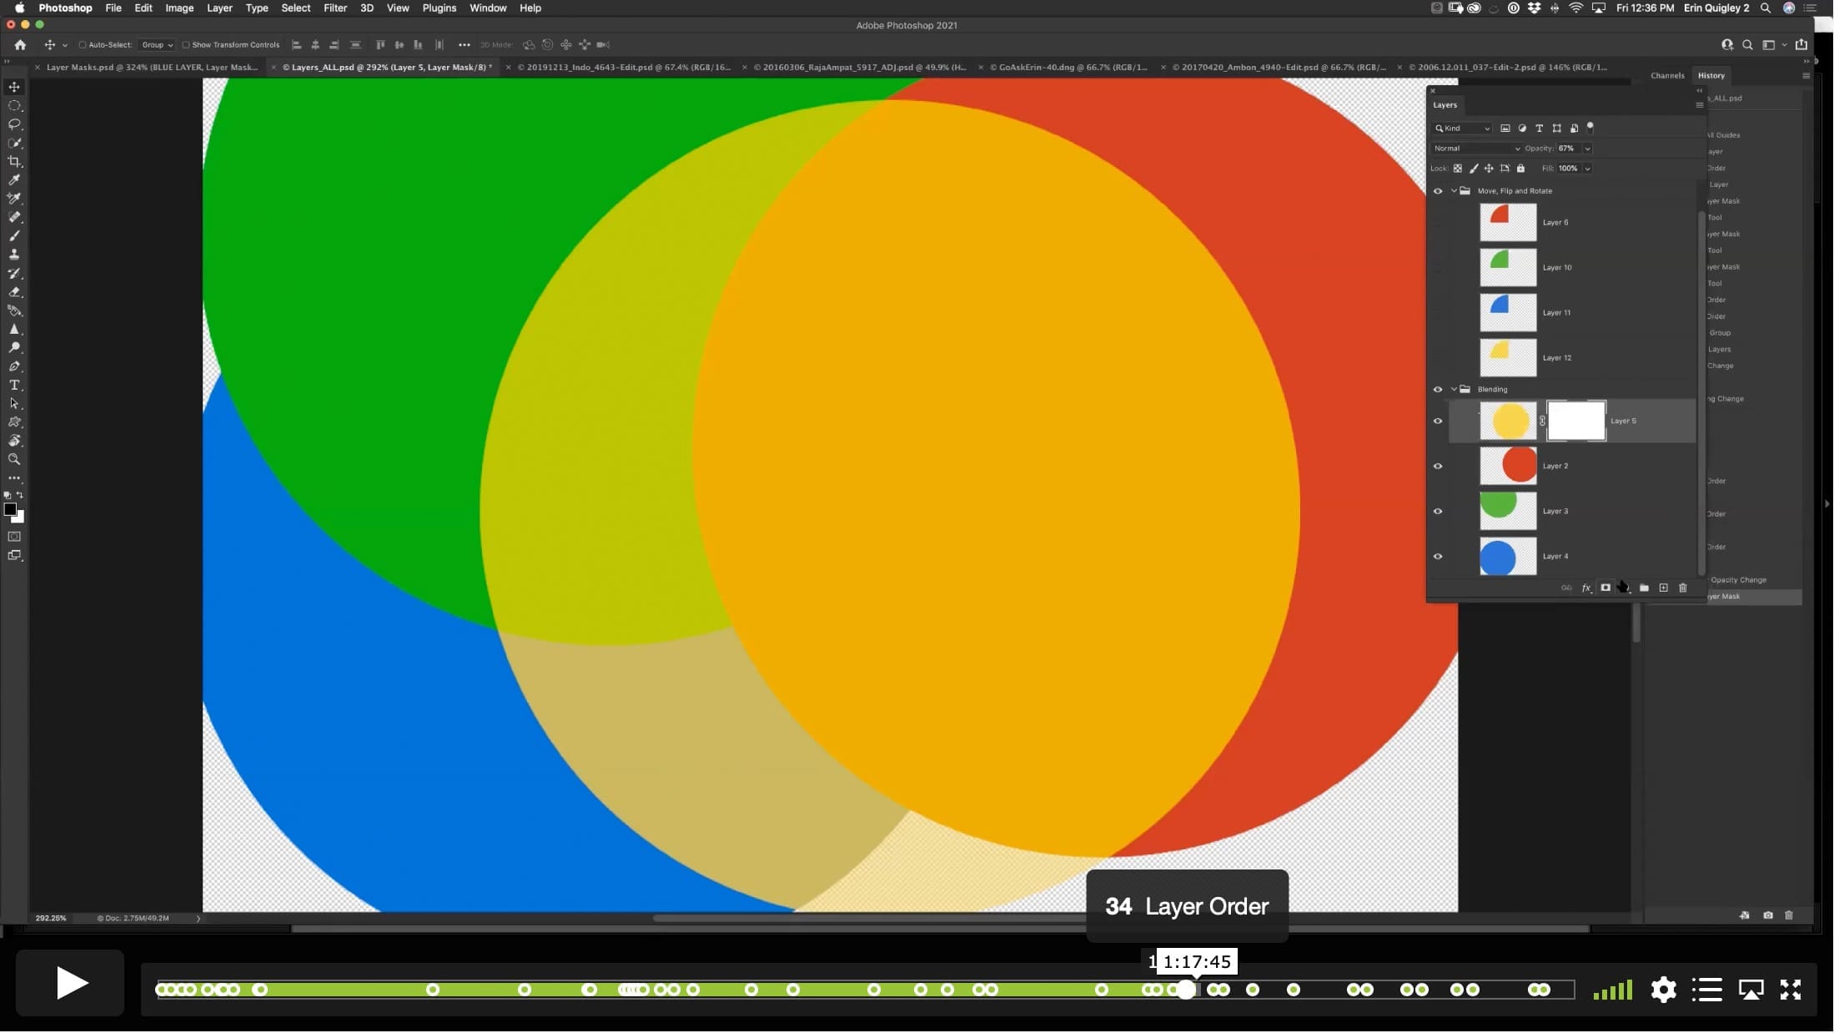Select the Eyedropper tool
1834x1033 pixels.
coord(14,180)
